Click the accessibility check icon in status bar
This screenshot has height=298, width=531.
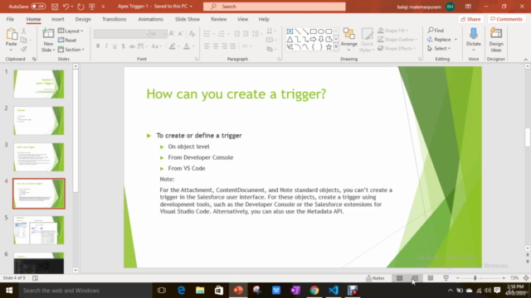35,278
